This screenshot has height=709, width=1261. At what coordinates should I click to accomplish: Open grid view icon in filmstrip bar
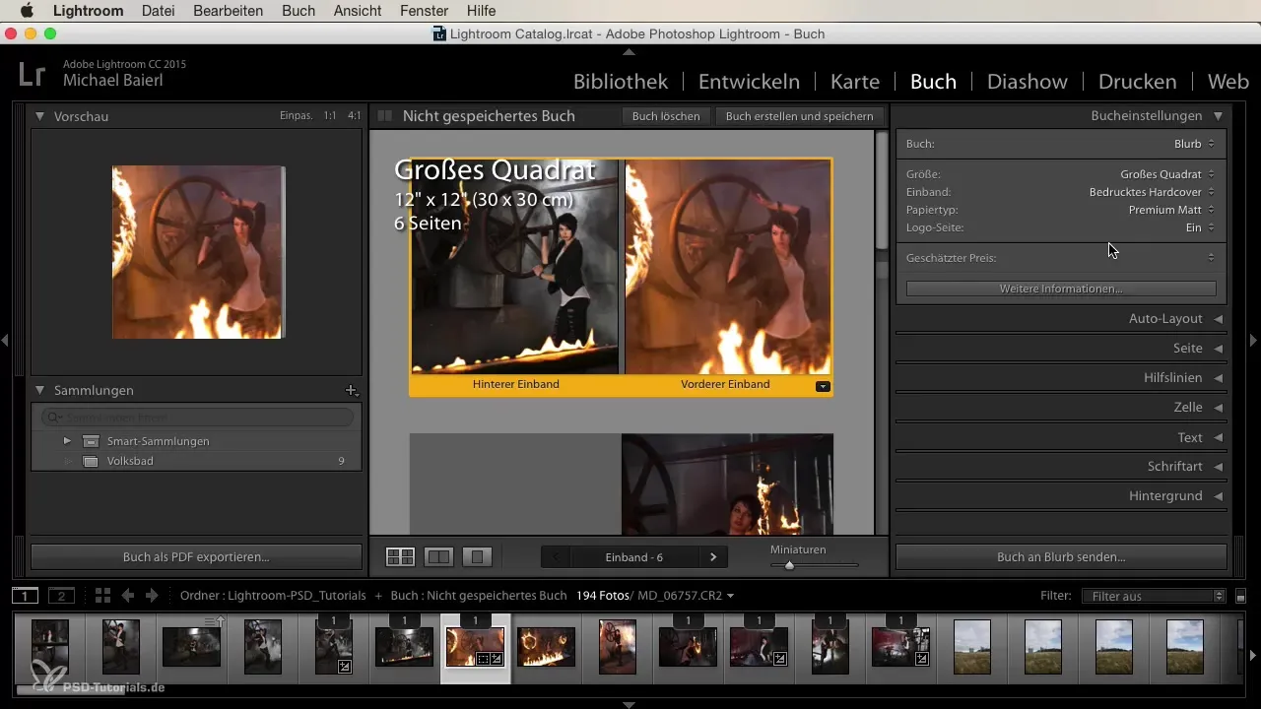click(102, 596)
